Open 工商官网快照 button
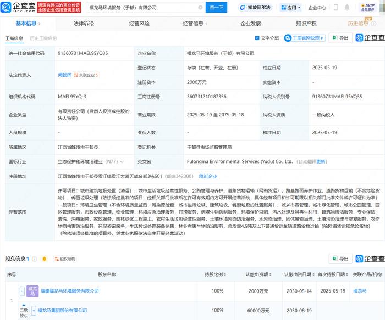The width and height of the screenshot is (385, 320). (x=305, y=38)
